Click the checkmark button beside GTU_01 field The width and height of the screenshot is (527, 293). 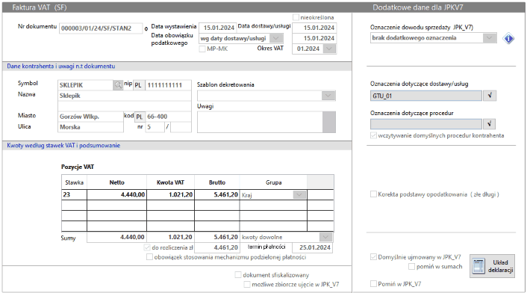490,96
